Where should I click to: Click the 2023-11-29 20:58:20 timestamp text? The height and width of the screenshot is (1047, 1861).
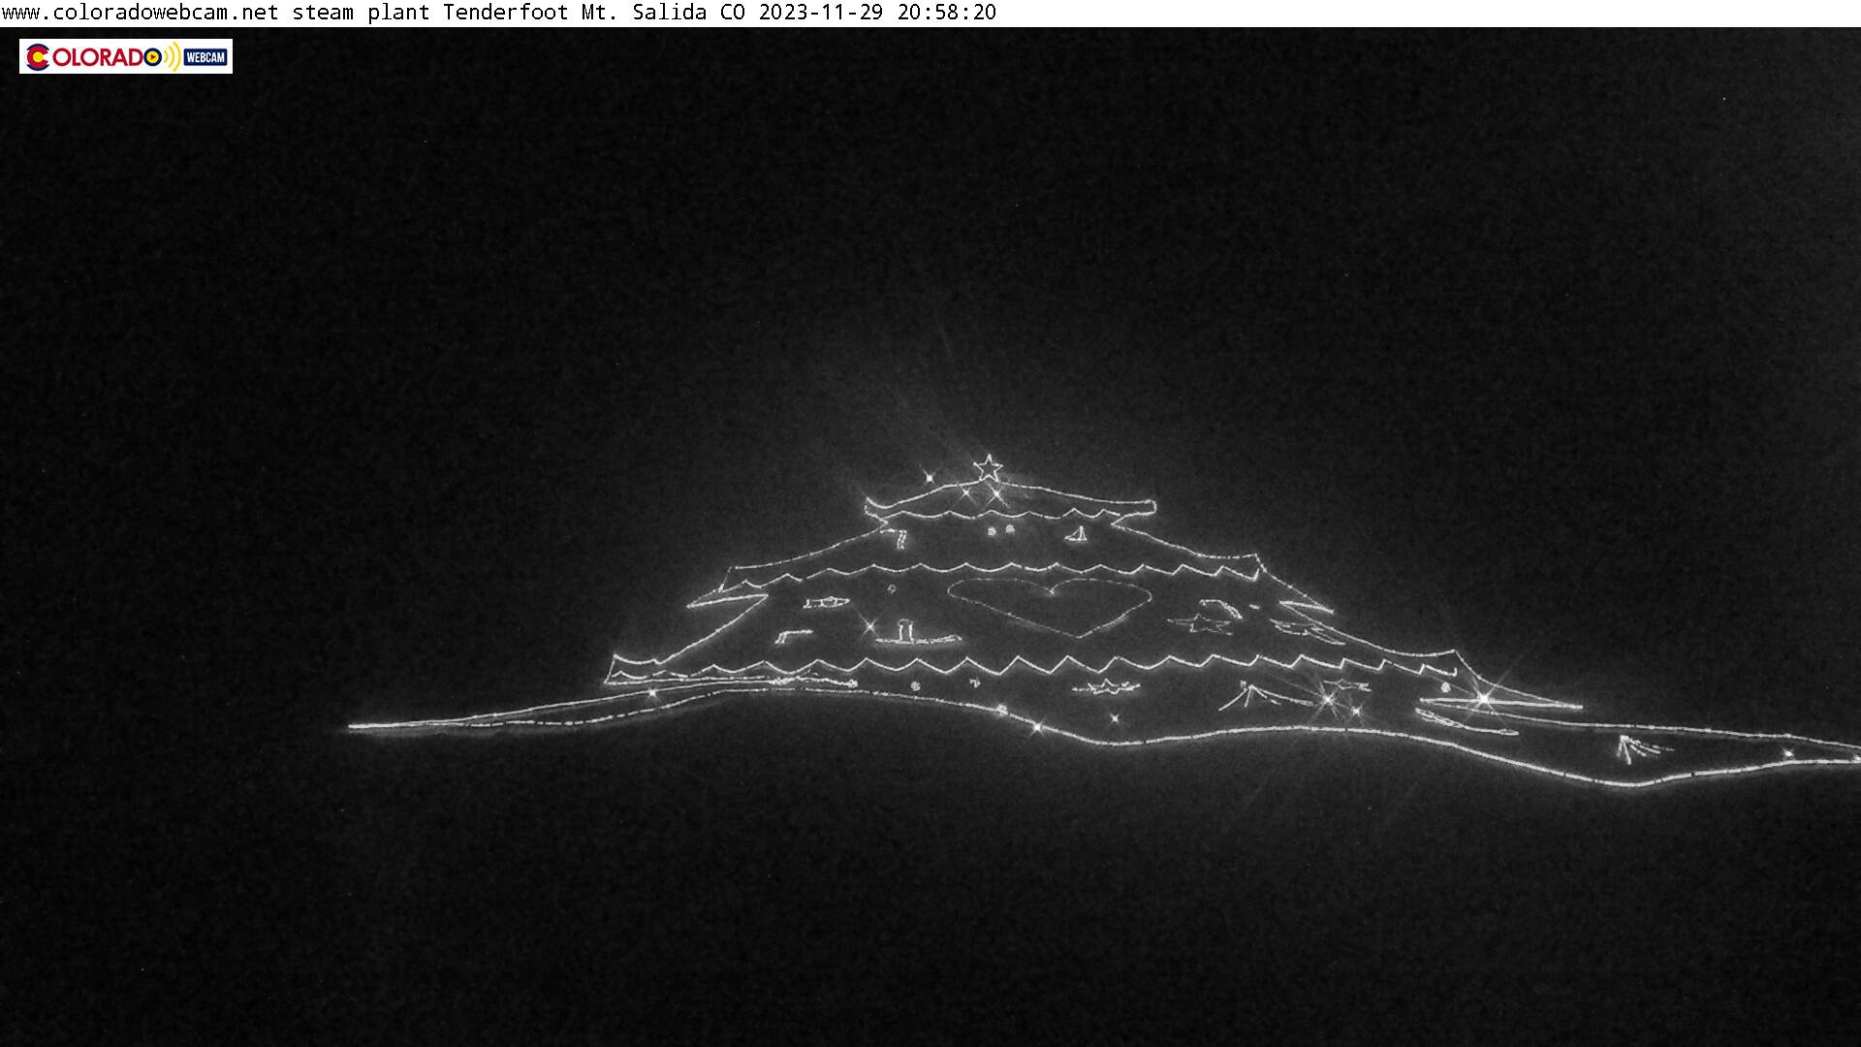pos(877,13)
